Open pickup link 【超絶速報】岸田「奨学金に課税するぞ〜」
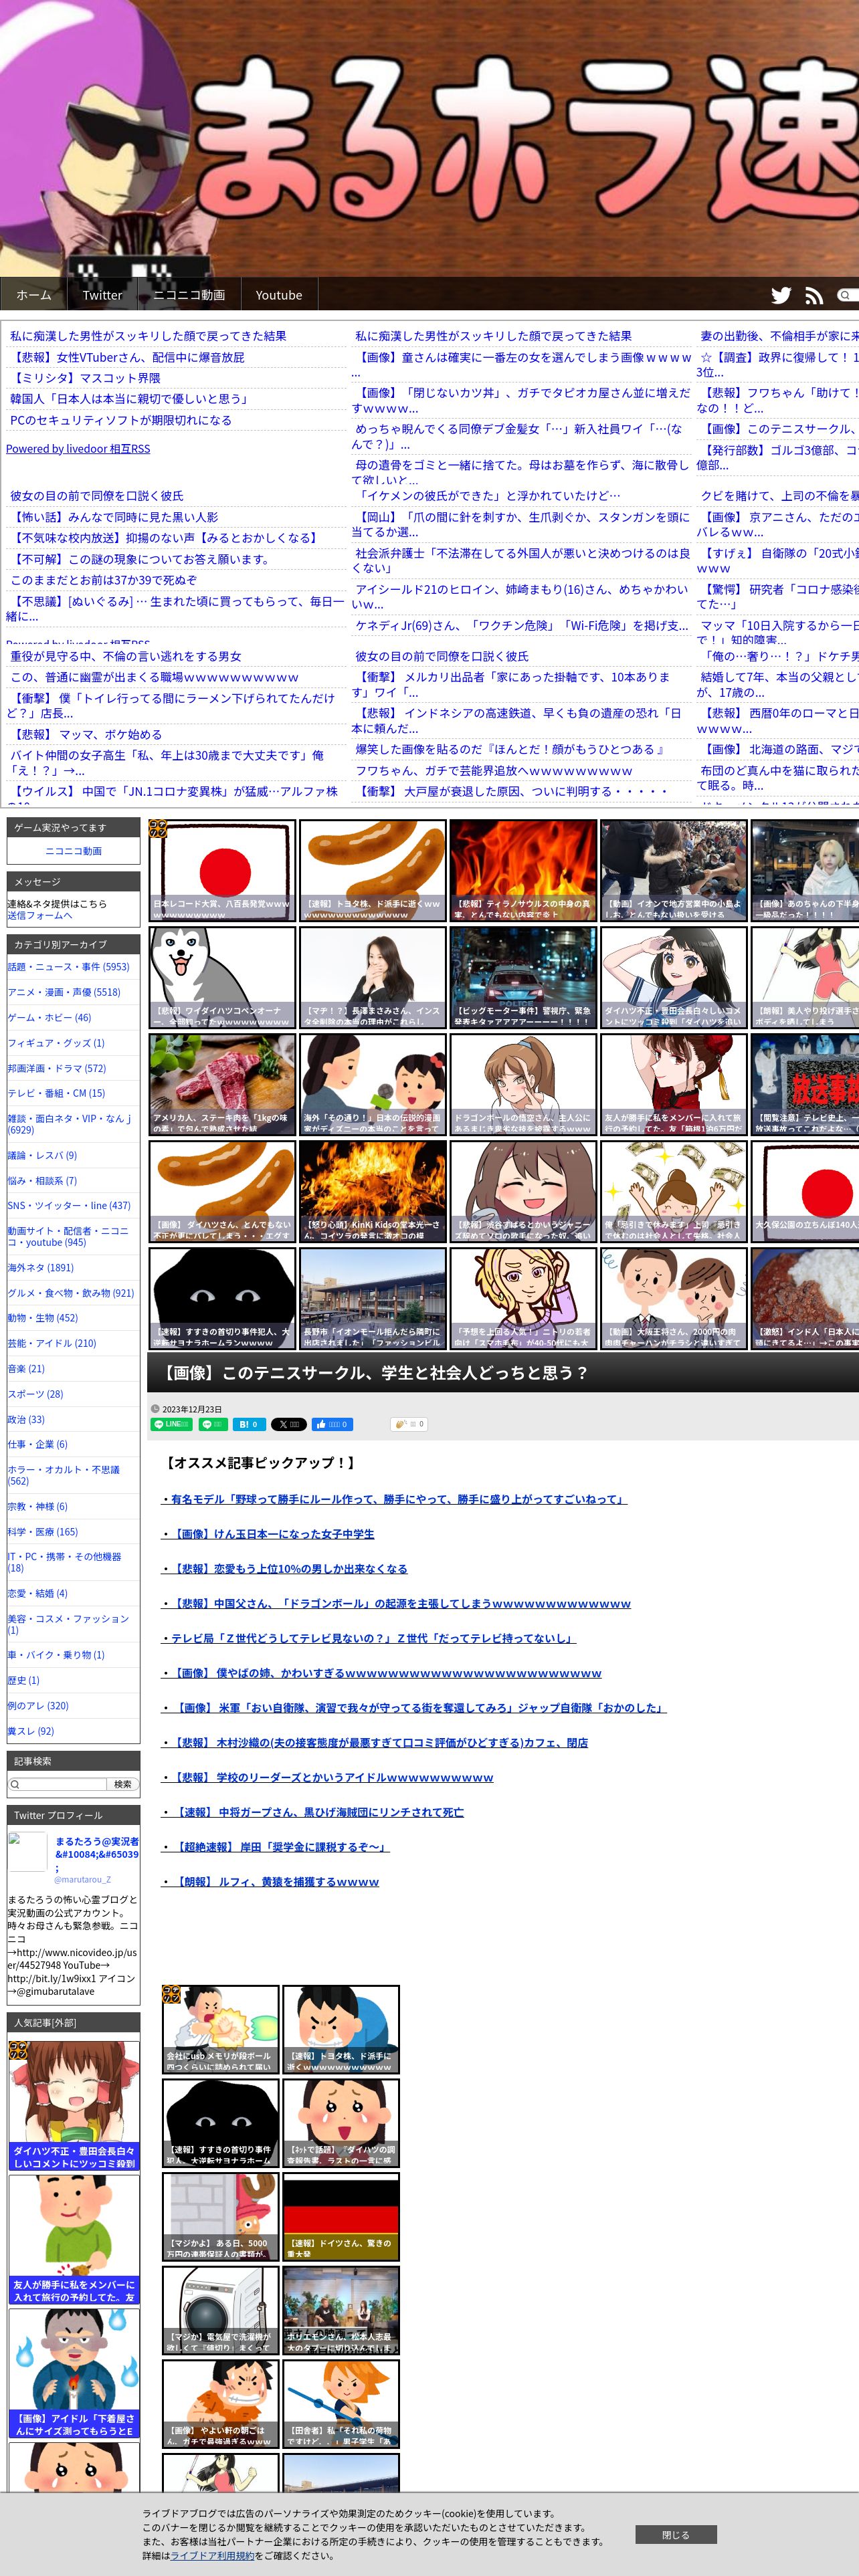Image resolution: width=859 pixels, height=2576 pixels. 275,1847
